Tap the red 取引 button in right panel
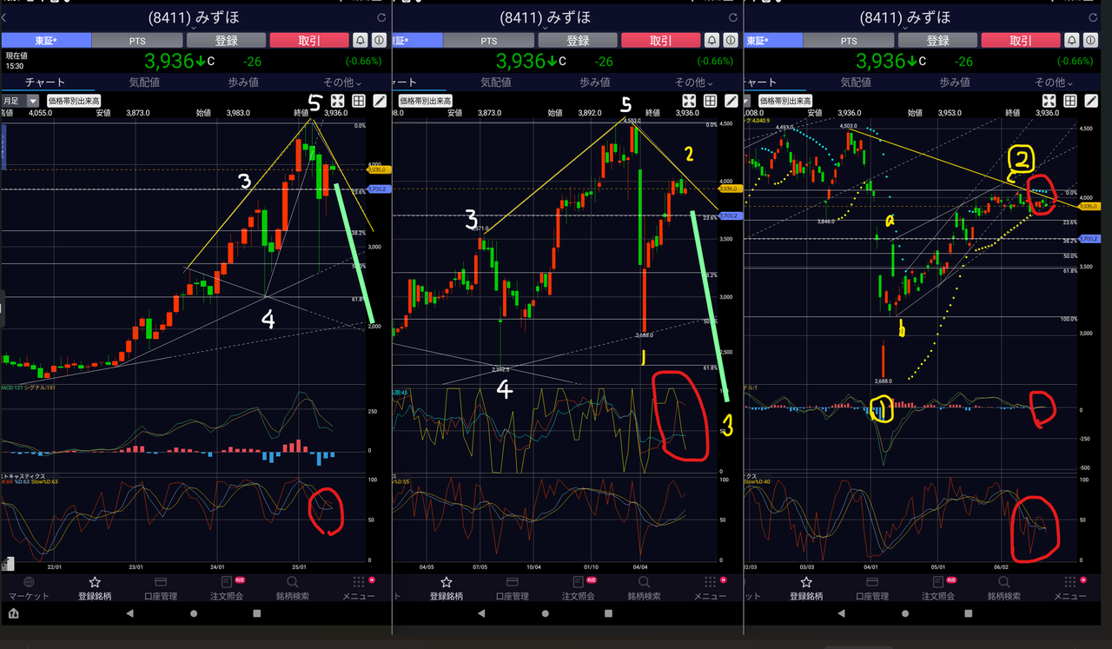 coord(1020,40)
